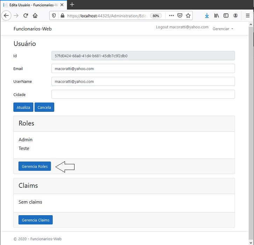Open the Firefox downloads panel
Image resolution: width=254 pixels, height=245 pixels.
pos(207,15)
